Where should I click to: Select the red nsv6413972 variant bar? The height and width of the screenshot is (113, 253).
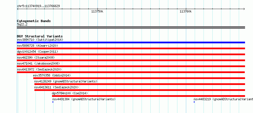pyautogui.click(x=131, y=72)
